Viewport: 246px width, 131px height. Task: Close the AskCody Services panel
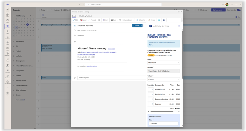(179, 26)
